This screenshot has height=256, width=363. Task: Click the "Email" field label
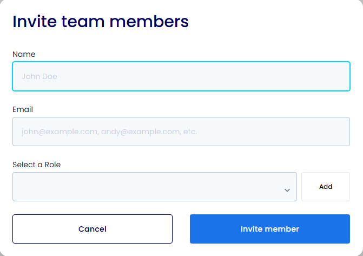pos(23,109)
